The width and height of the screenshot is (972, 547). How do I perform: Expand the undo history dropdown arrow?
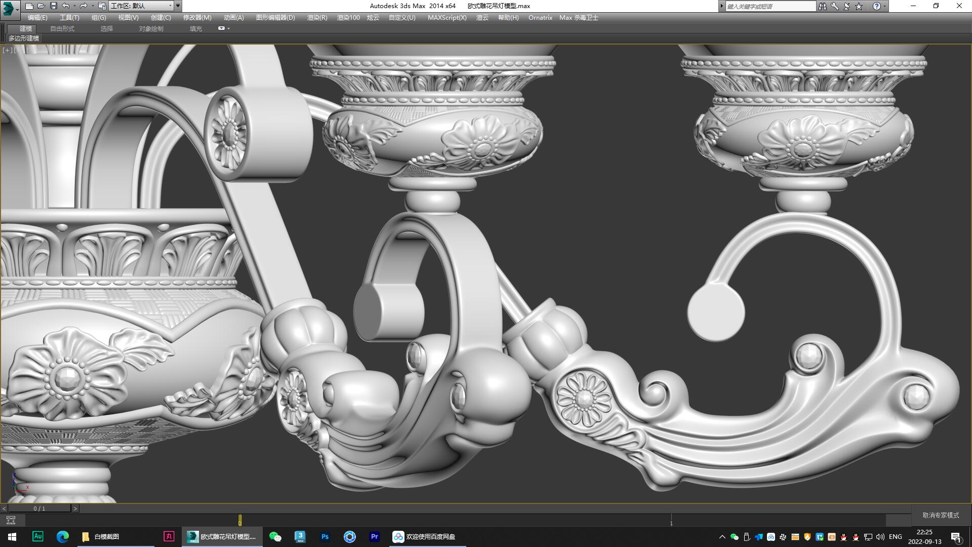pos(74,6)
